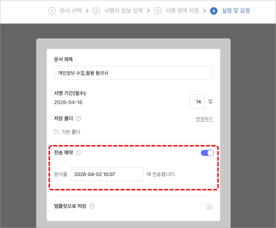The width and height of the screenshot is (276, 228).
Task: Click the 에 전송합니다. text
Action: (x=161, y=174)
